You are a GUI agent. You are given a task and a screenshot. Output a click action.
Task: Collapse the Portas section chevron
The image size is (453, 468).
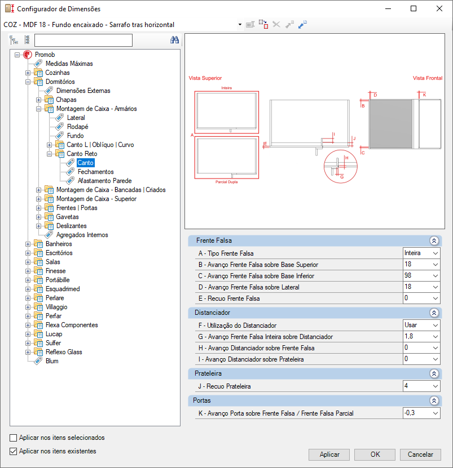[433, 401]
